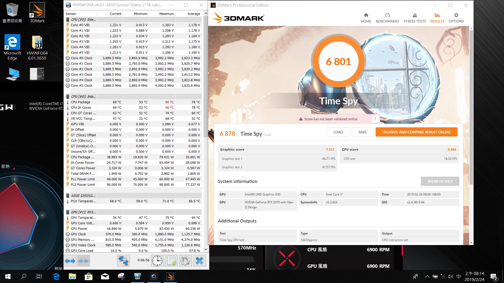Open 3DMark OPTIONS tab

click(456, 18)
